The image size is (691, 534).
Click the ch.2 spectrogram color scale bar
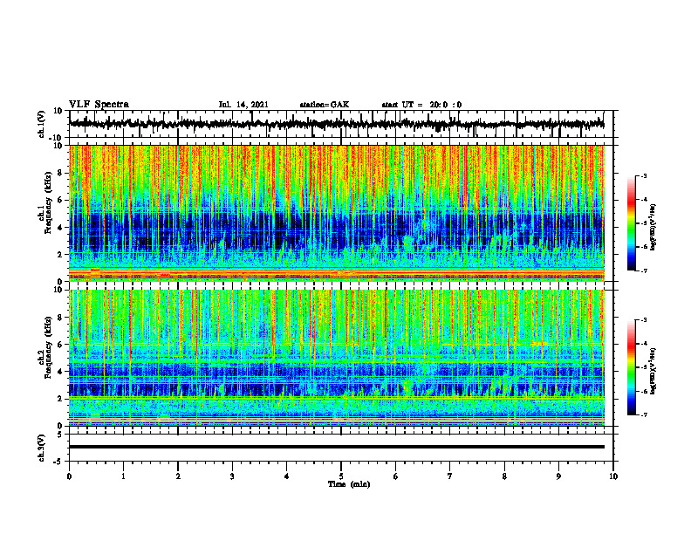pos(631,367)
